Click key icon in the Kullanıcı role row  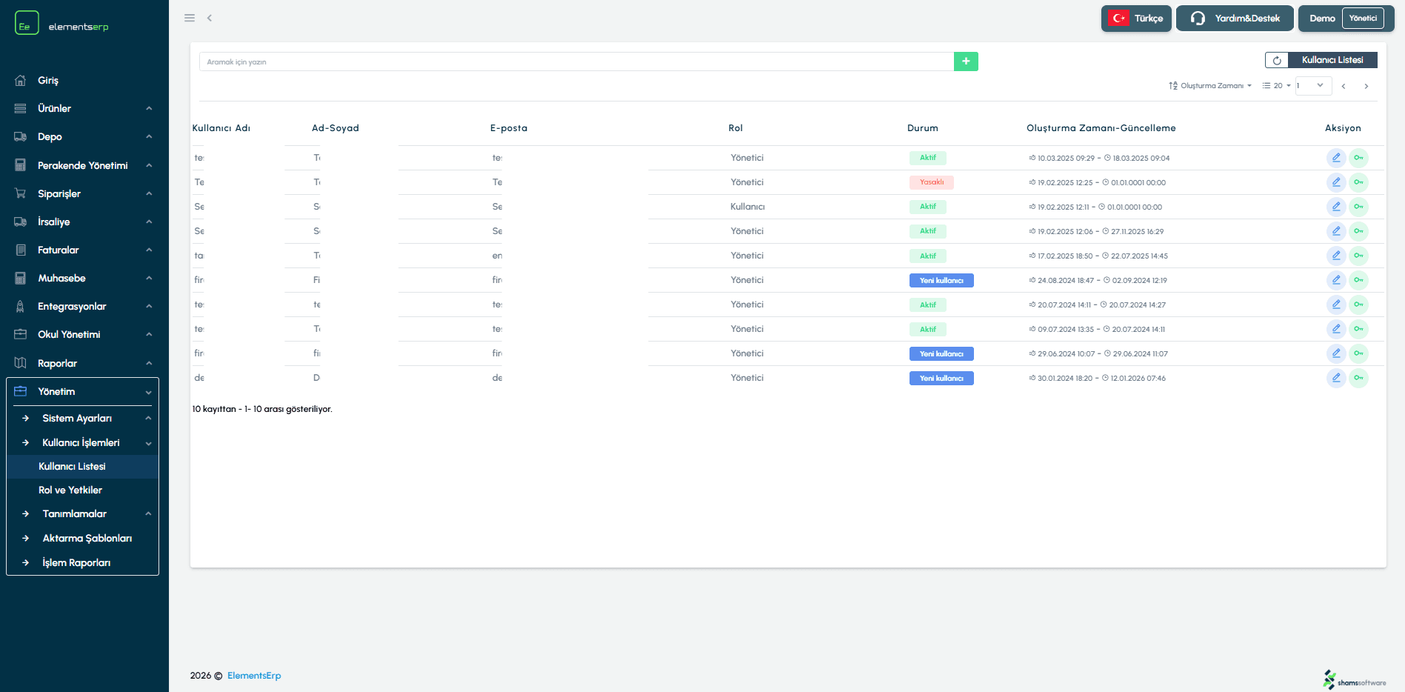[x=1358, y=207]
